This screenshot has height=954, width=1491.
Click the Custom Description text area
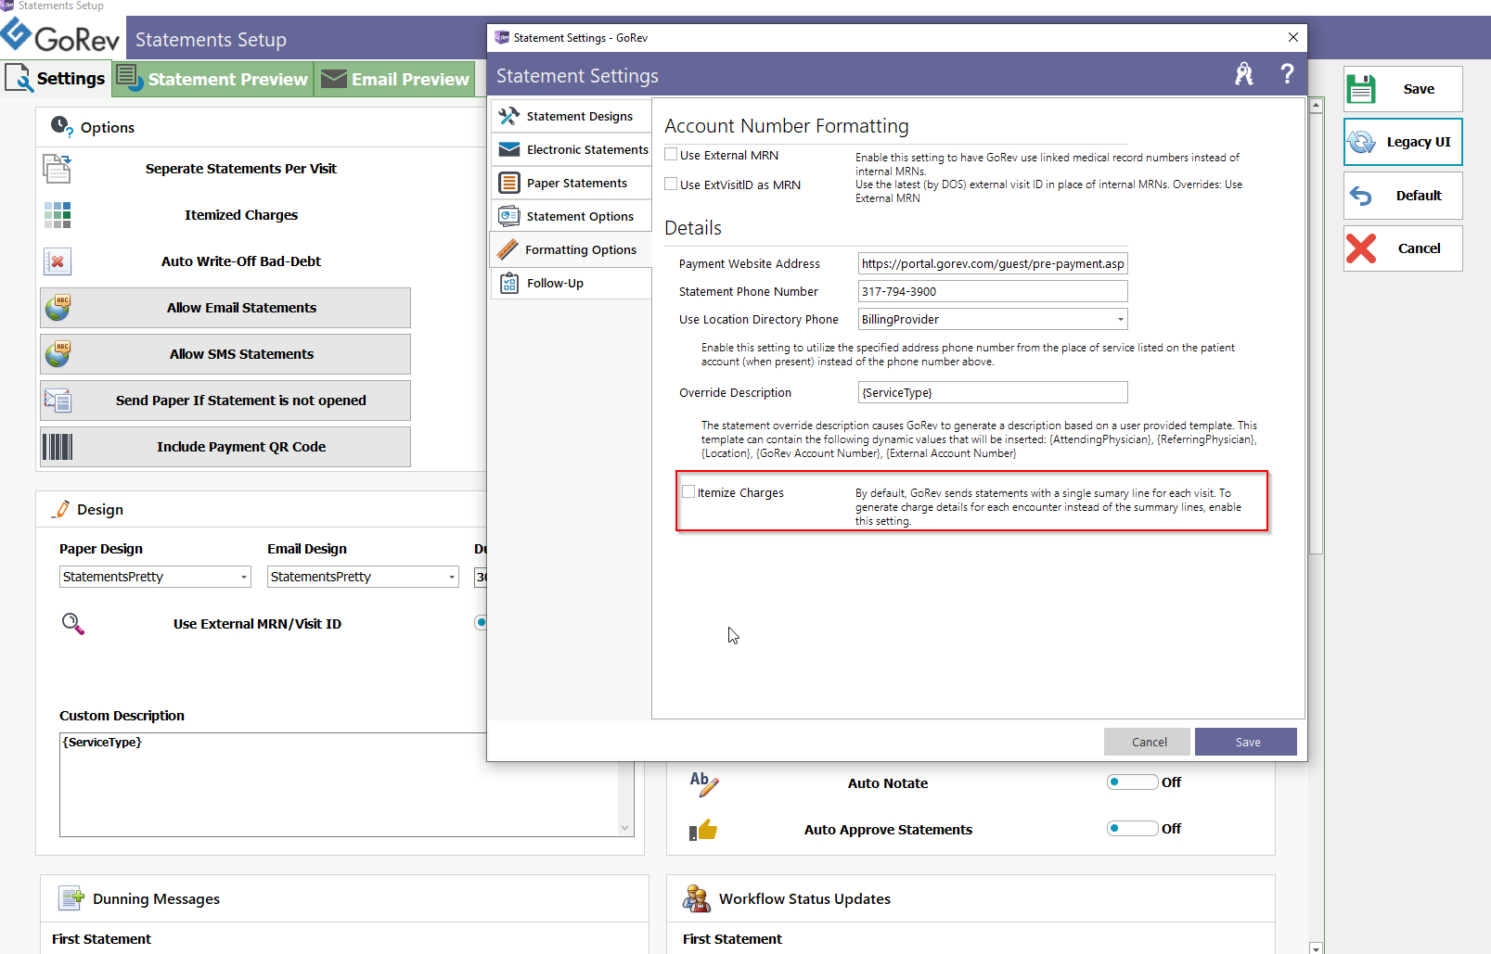point(340,784)
